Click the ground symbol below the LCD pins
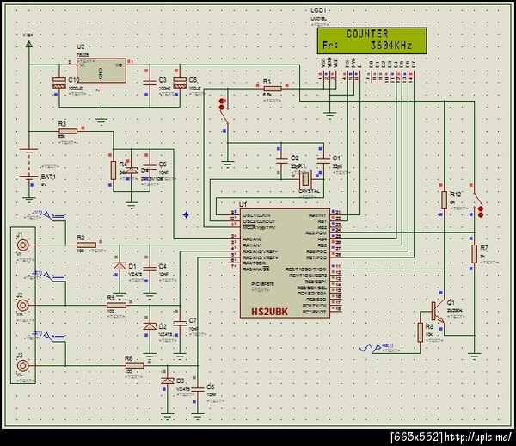Screen dimensions: 516x446 329,115
